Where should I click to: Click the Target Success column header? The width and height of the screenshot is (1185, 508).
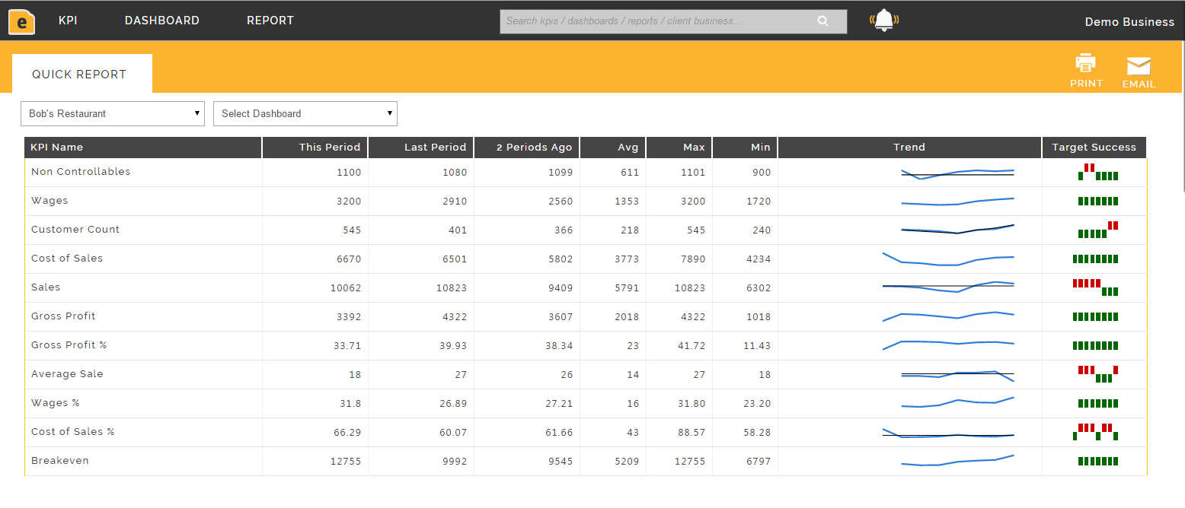click(1093, 148)
